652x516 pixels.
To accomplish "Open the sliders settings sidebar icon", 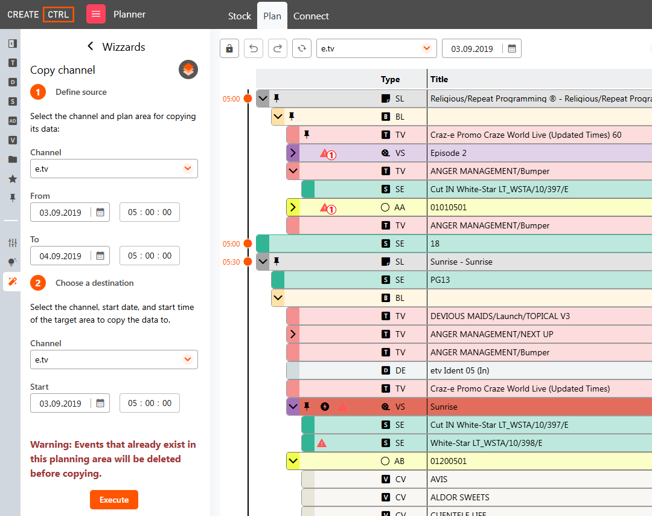I will pyautogui.click(x=13, y=243).
